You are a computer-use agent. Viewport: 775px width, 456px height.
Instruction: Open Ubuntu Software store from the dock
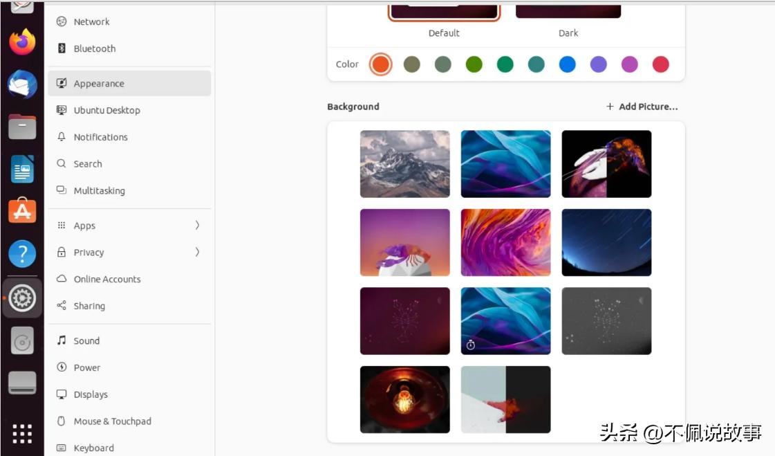pos(21,211)
